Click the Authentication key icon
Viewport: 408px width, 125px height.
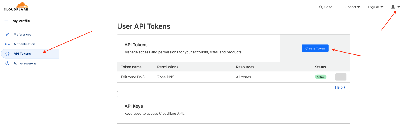8,44
